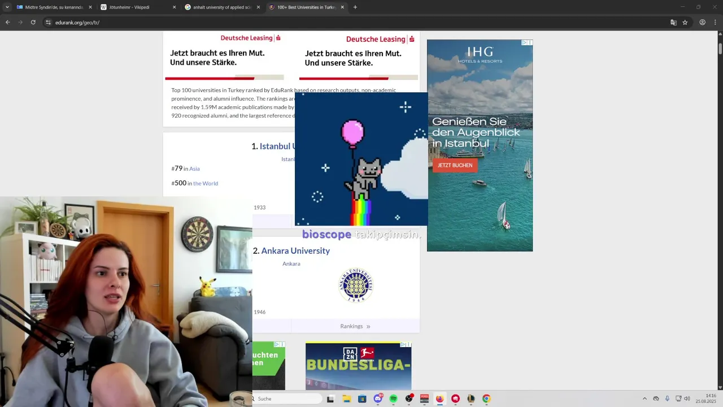Open the browser profile icon
The image size is (723, 407).
(703, 23)
